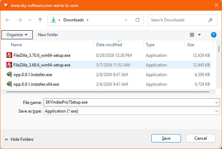Click the 5/7/2026 11:52 AM date cell
This screenshot has width=222, height=149.
113,65
